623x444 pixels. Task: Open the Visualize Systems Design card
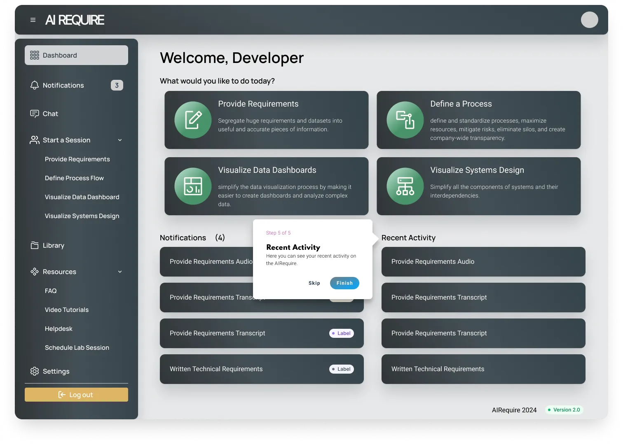click(478, 186)
